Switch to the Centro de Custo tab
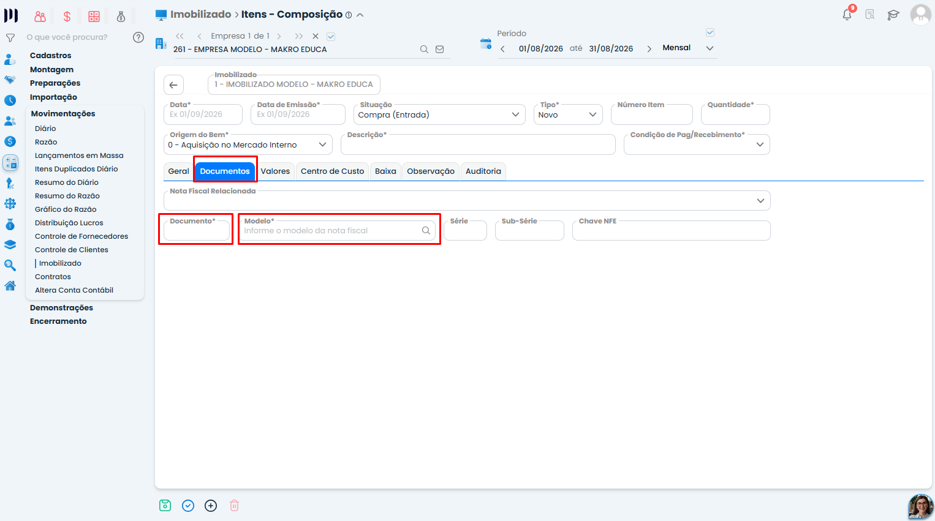Viewport: 935px width, 521px height. pyautogui.click(x=333, y=171)
